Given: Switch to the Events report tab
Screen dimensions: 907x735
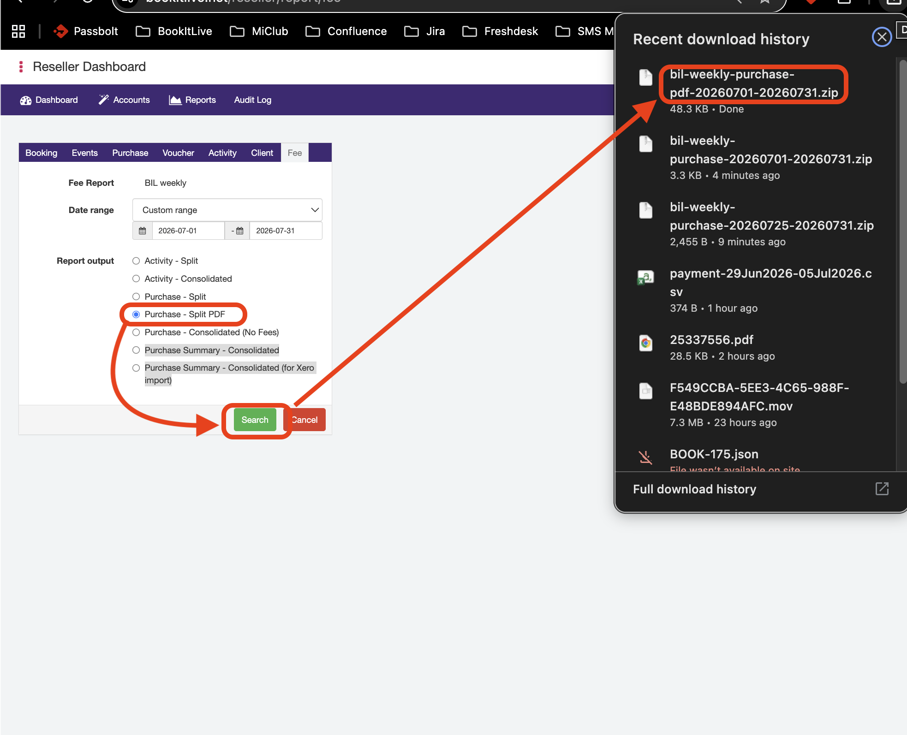Looking at the screenshot, I should click(85, 153).
